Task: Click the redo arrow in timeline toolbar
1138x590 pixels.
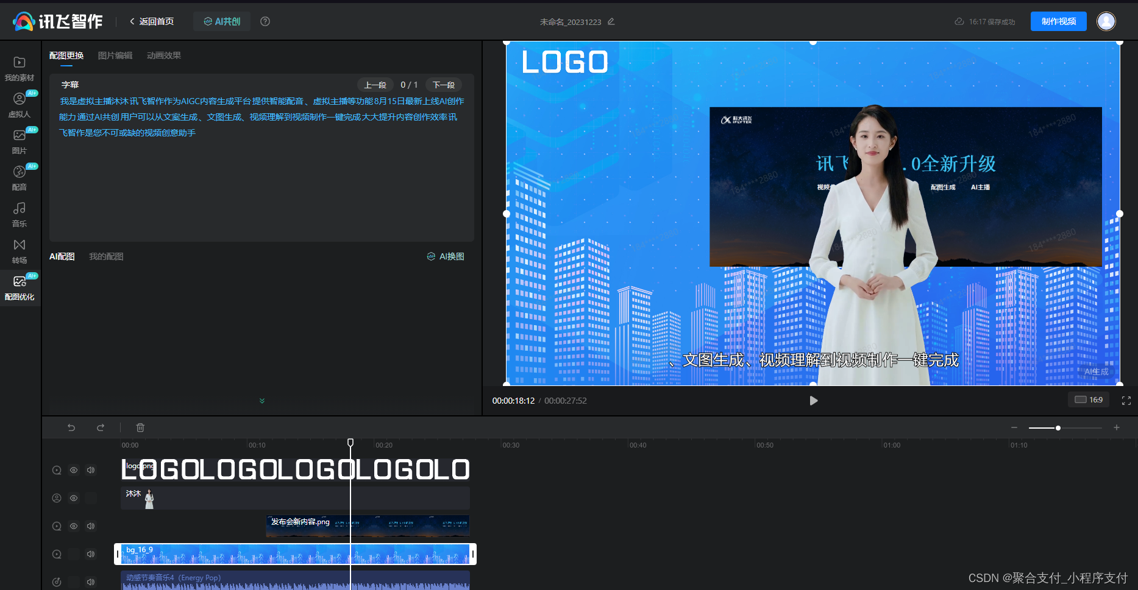Action: [x=101, y=427]
